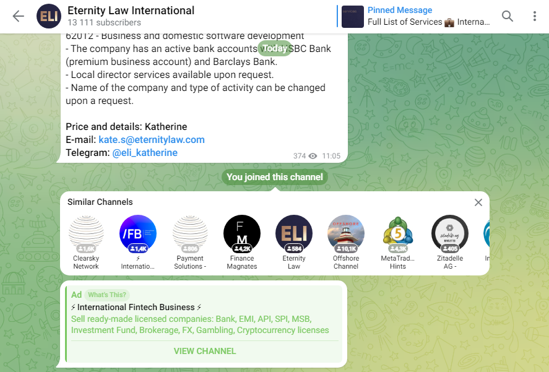Open Payment Solutions channel
This screenshot has height=372, width=549.
(x=190, y=242)
